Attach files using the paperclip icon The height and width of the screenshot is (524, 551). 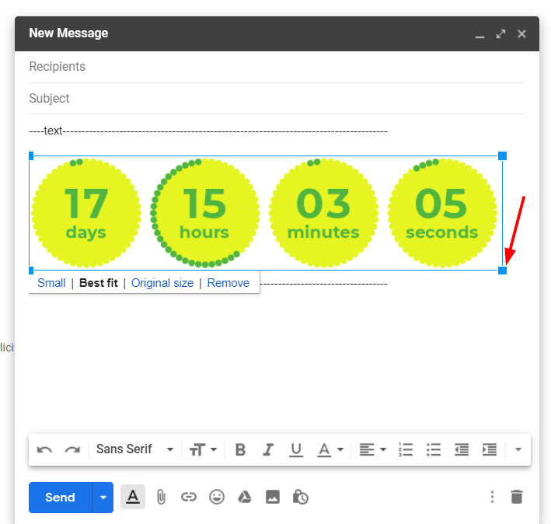click(161, 497)
